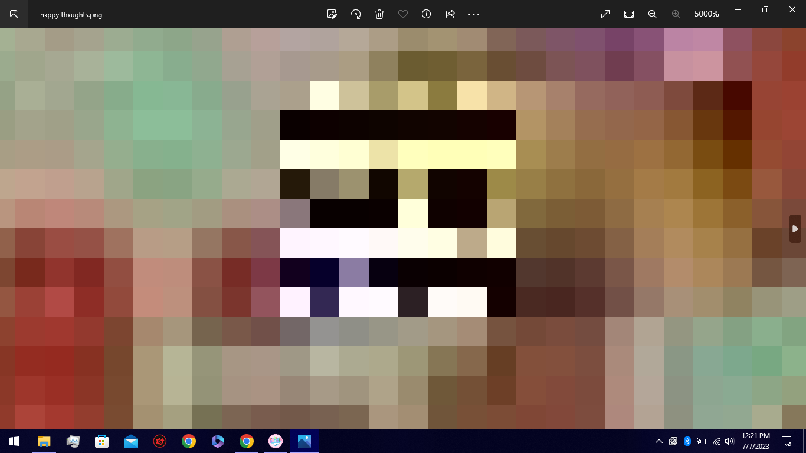Image resolution: width=806 pixels, height=453 pixels.
Task: Click the Photos gallery icon beside the filename
Action: (x=14, y=14)
